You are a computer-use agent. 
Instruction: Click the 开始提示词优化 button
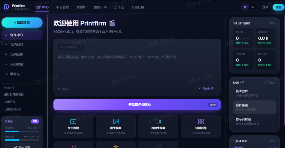point(137,104)
